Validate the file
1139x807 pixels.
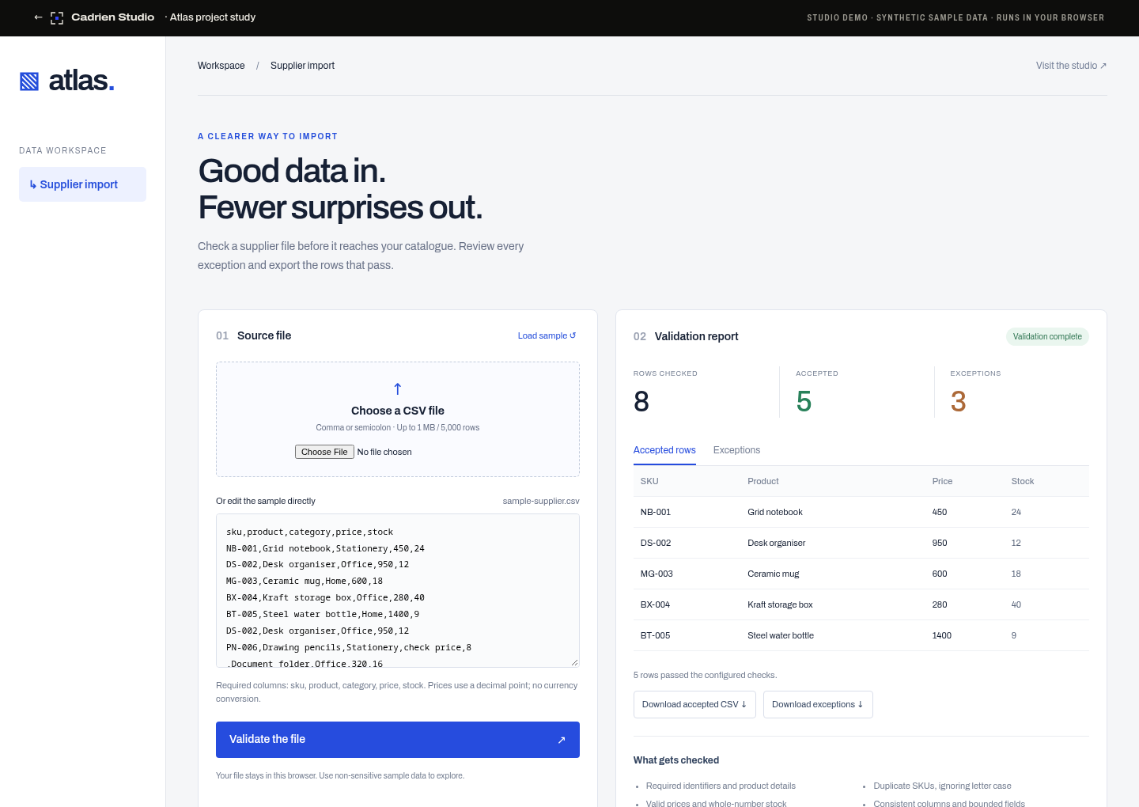coord(398,740)
